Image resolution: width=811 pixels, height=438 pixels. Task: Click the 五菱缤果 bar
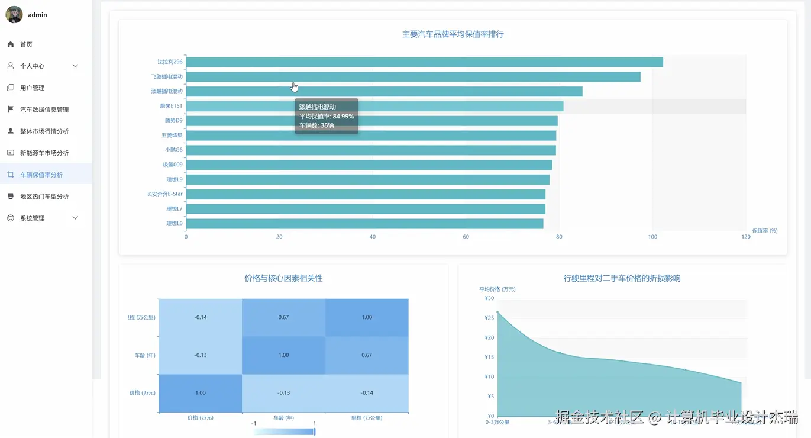tap(371, 136)
